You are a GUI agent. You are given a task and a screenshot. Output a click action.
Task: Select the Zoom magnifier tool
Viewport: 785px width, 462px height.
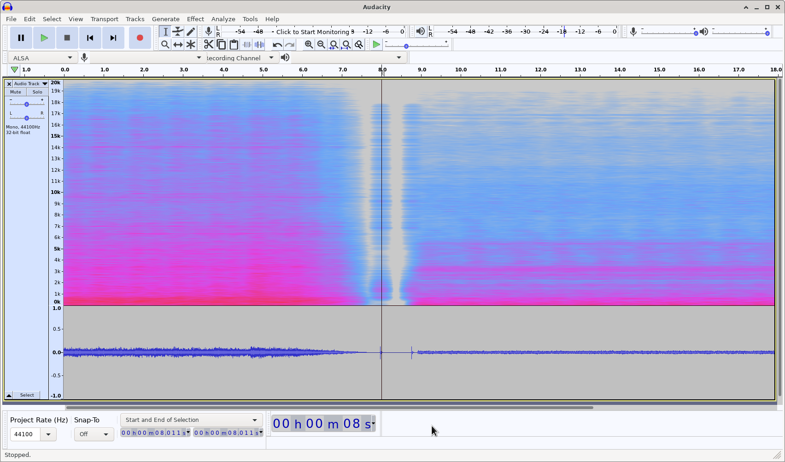coord(165,45)
